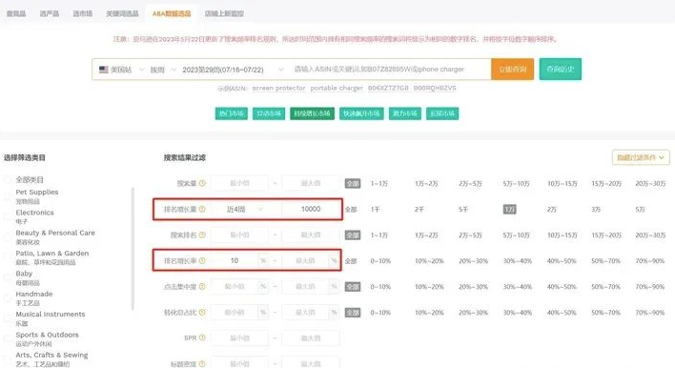Click the 搜索排名 maximum value input

pyautogui.click(x=311, y=235)
